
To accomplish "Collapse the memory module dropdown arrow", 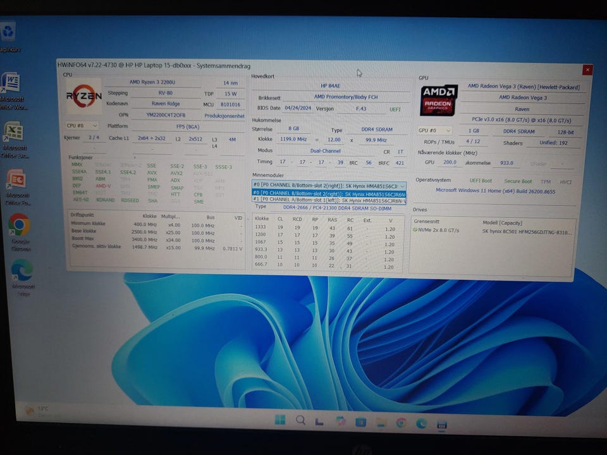I will tap(402, 186).
